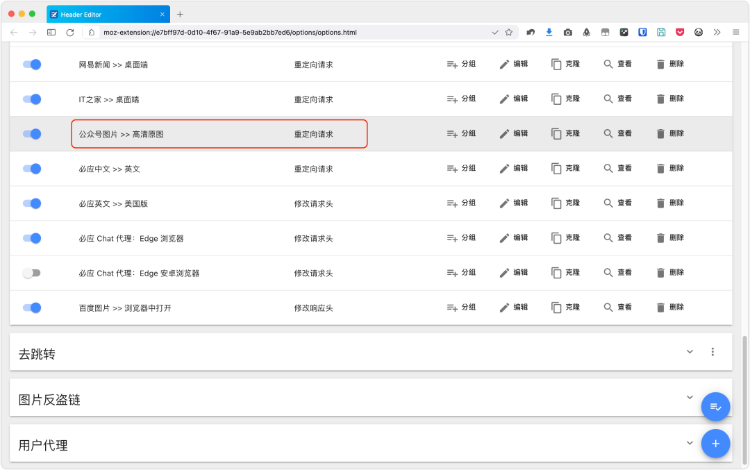750x470 pixels.
Task: Open Firefox hamburger application menu
Action: pyautogui.click(x=735, y=32)
